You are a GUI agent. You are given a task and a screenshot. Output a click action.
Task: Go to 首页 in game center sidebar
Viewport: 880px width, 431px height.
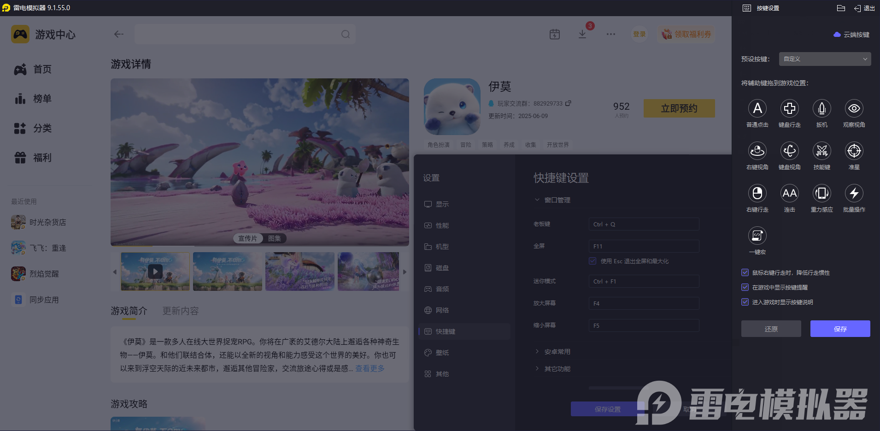pyautogui.click(x=33, y=69)
